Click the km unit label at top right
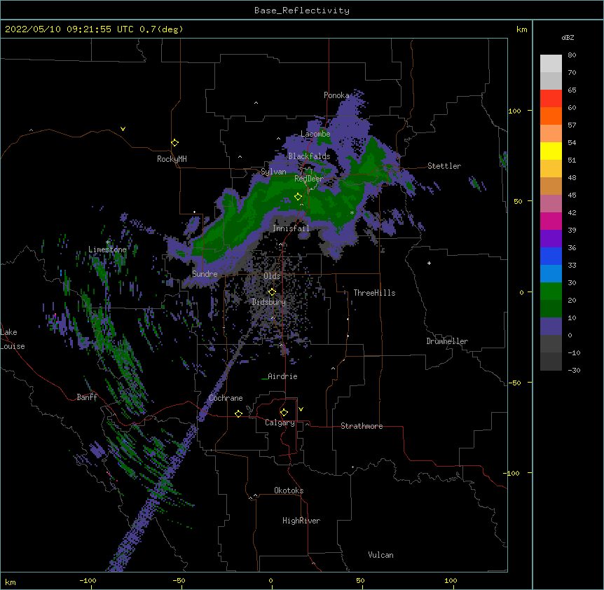 tap(521, 29)
